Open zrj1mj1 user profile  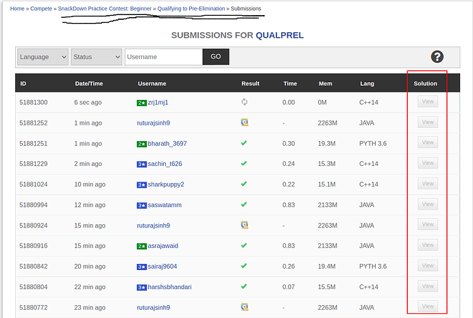tap(158, 102)
